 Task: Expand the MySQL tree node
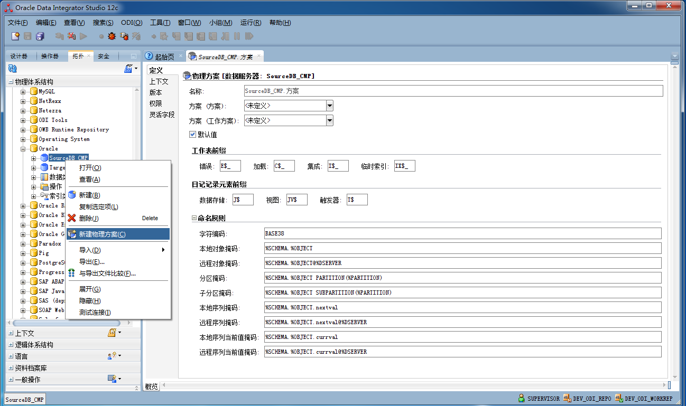pos(23,92)
